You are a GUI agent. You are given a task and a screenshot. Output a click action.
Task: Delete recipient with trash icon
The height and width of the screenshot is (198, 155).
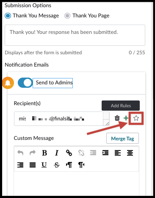click(117, 118)
